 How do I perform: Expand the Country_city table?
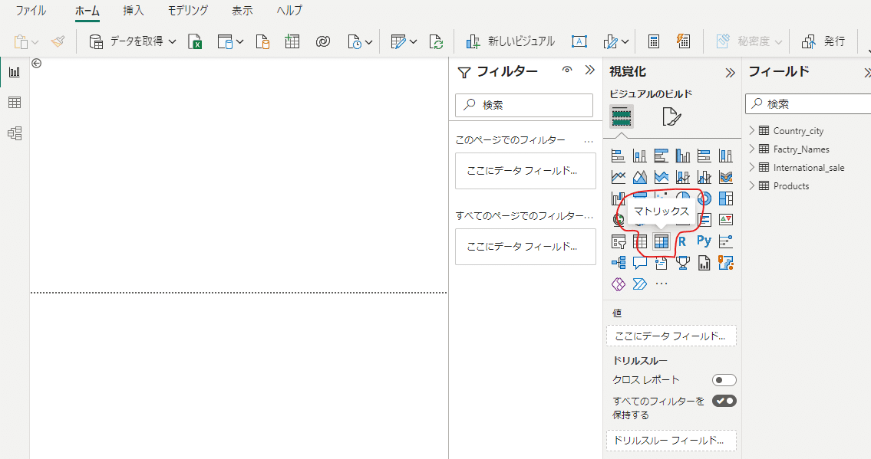point(751,130)
